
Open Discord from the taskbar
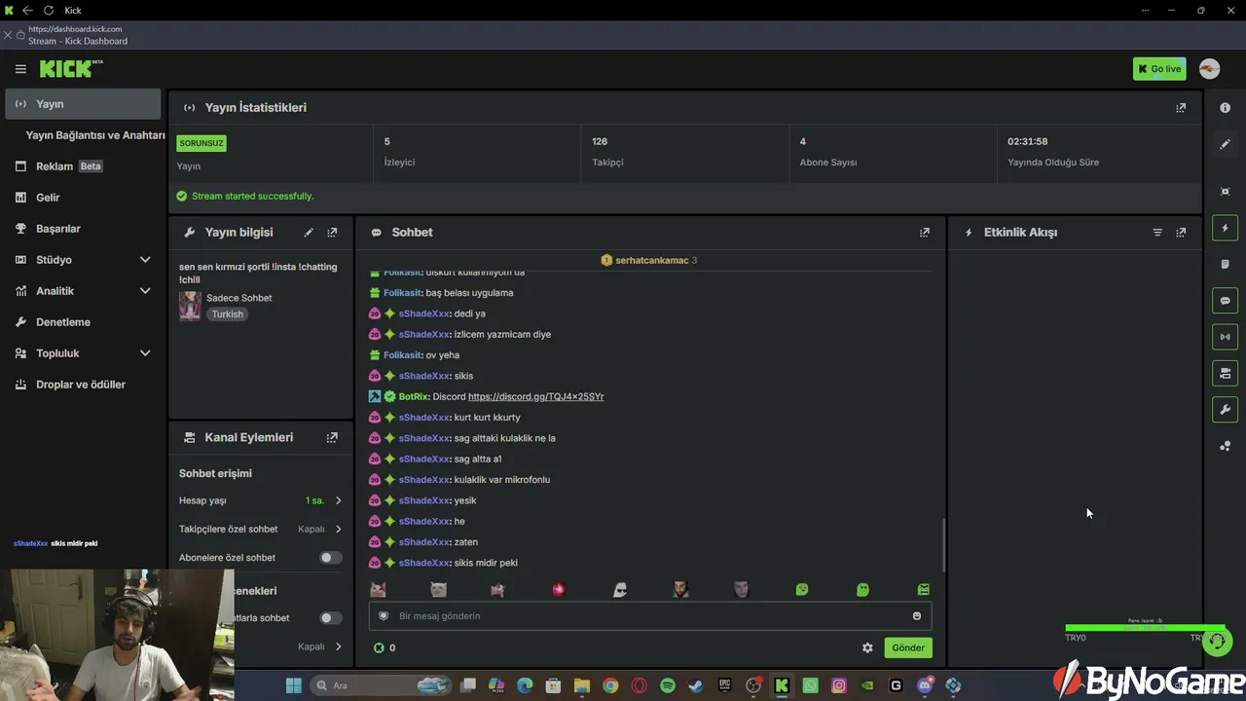(x=925, y=685)
